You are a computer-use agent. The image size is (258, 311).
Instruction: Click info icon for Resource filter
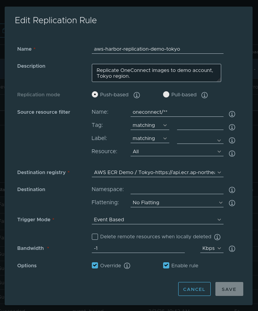coord(232,154)
